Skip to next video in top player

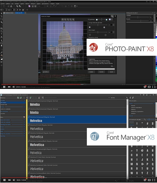9,87
